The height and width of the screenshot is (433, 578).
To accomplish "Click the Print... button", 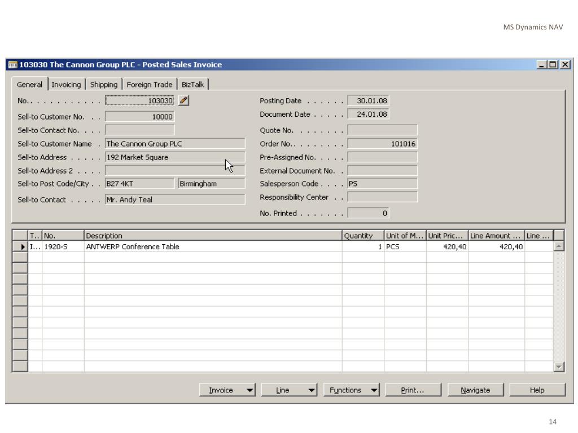I will [x=413, y=390].
